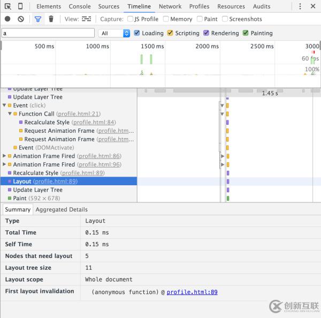Collapse Event click arrow in timeline pane

[222, 105]
